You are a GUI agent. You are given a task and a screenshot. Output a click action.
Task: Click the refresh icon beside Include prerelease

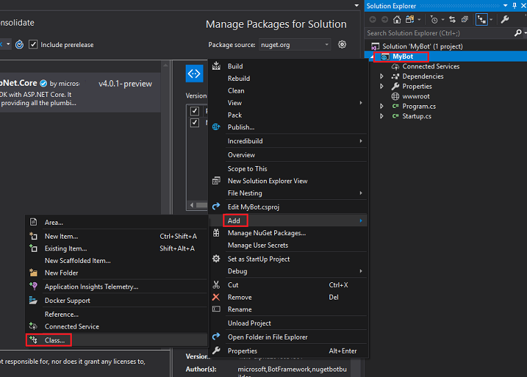pos(19,44)
